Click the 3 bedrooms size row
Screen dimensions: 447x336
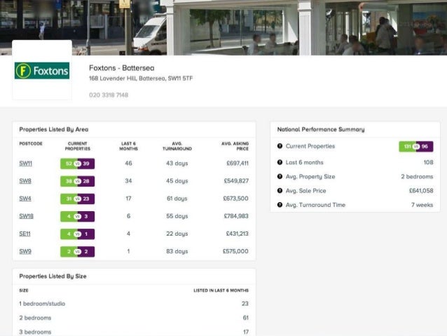click(x=134, y=332)
